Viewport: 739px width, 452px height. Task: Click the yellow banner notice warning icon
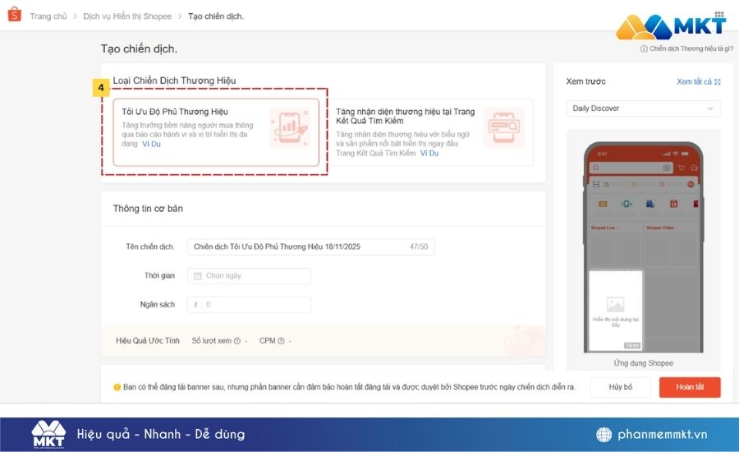pyautogui.click(x=117, y=387)
